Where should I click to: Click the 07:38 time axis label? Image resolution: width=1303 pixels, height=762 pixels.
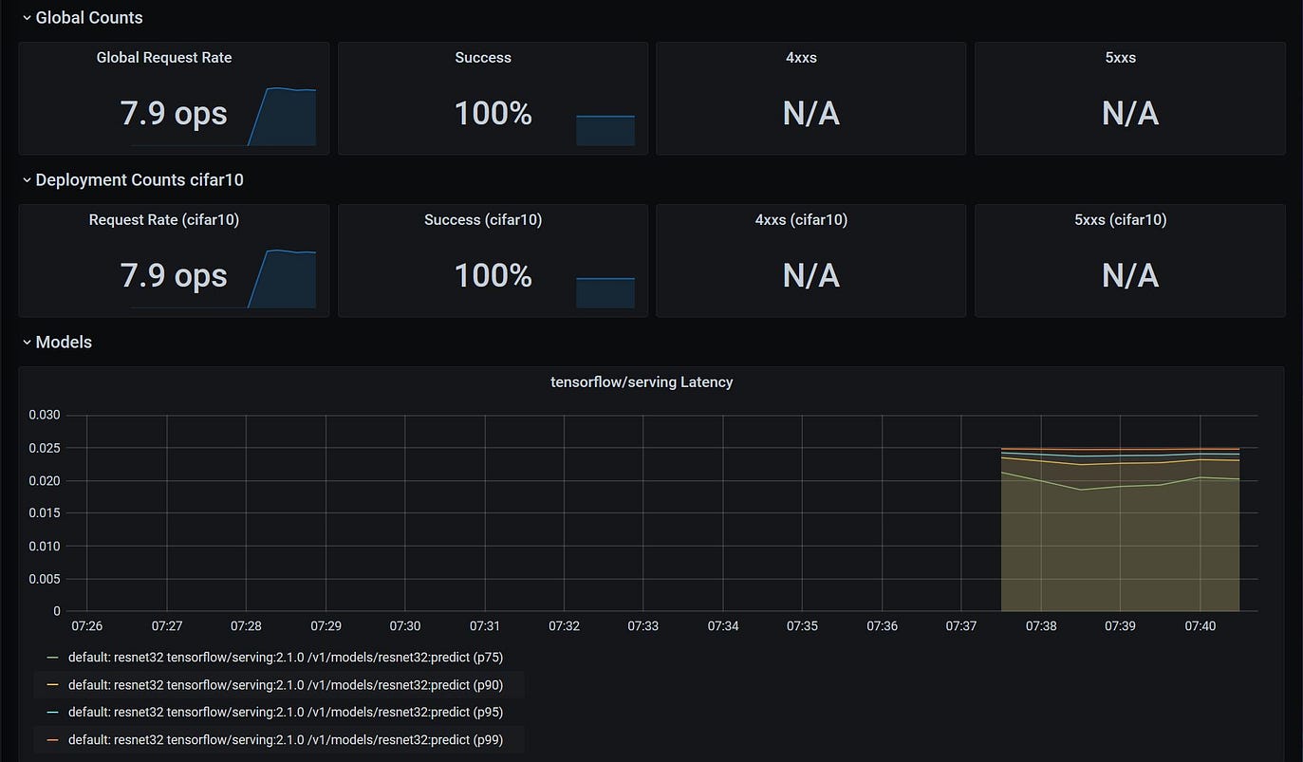(x=1041, y=626)
